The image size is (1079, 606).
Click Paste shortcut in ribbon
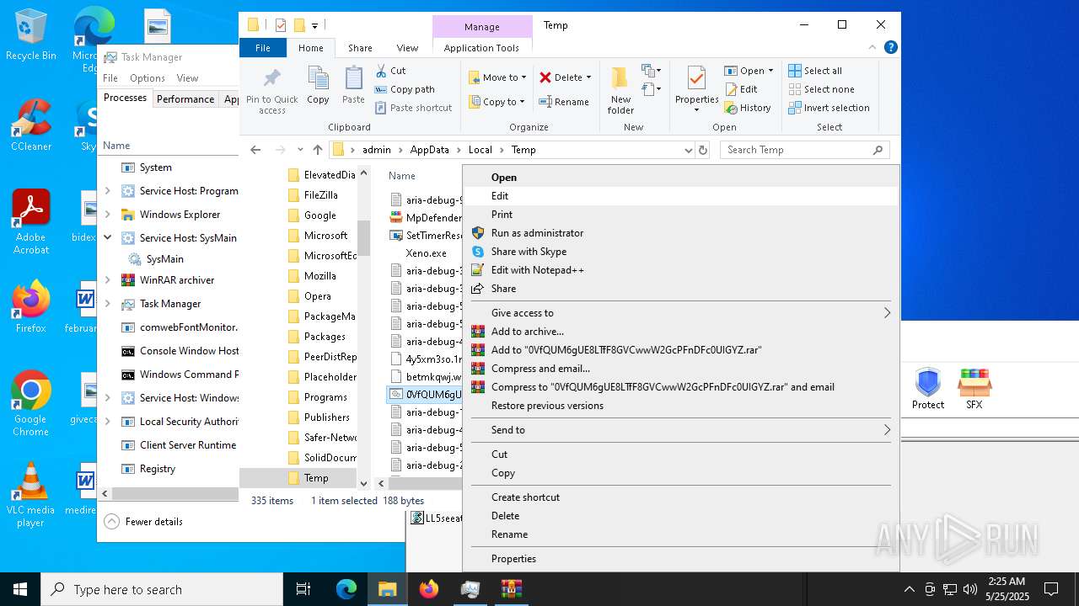(413, 108)
